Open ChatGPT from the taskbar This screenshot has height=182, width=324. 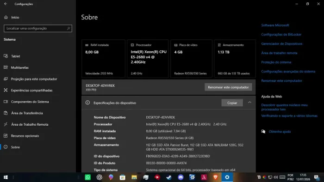100,177
